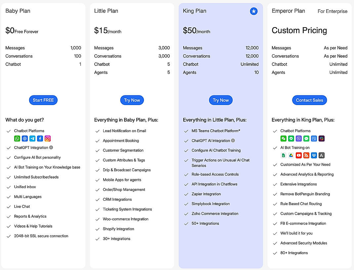The image size is (354, 270).
Task: Click the Google Drive training icon
Action: pos(291,155)
